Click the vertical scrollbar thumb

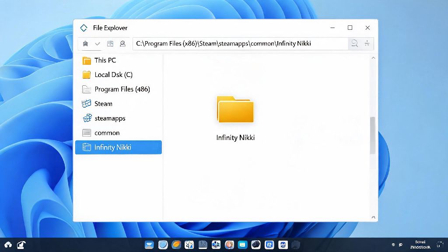(373, 136)
